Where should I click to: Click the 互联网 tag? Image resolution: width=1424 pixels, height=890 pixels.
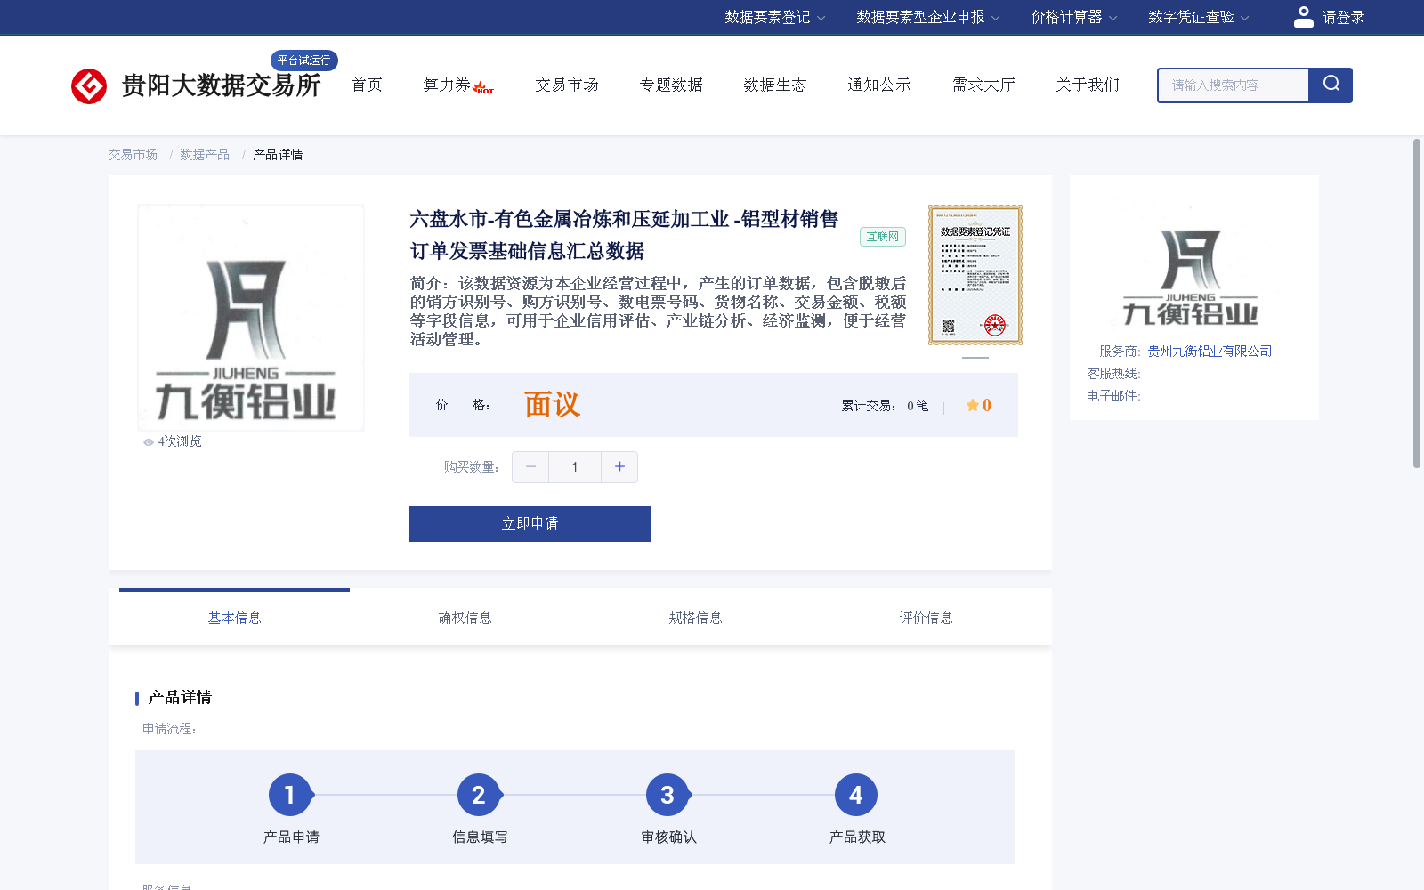(x=883, y=237)
